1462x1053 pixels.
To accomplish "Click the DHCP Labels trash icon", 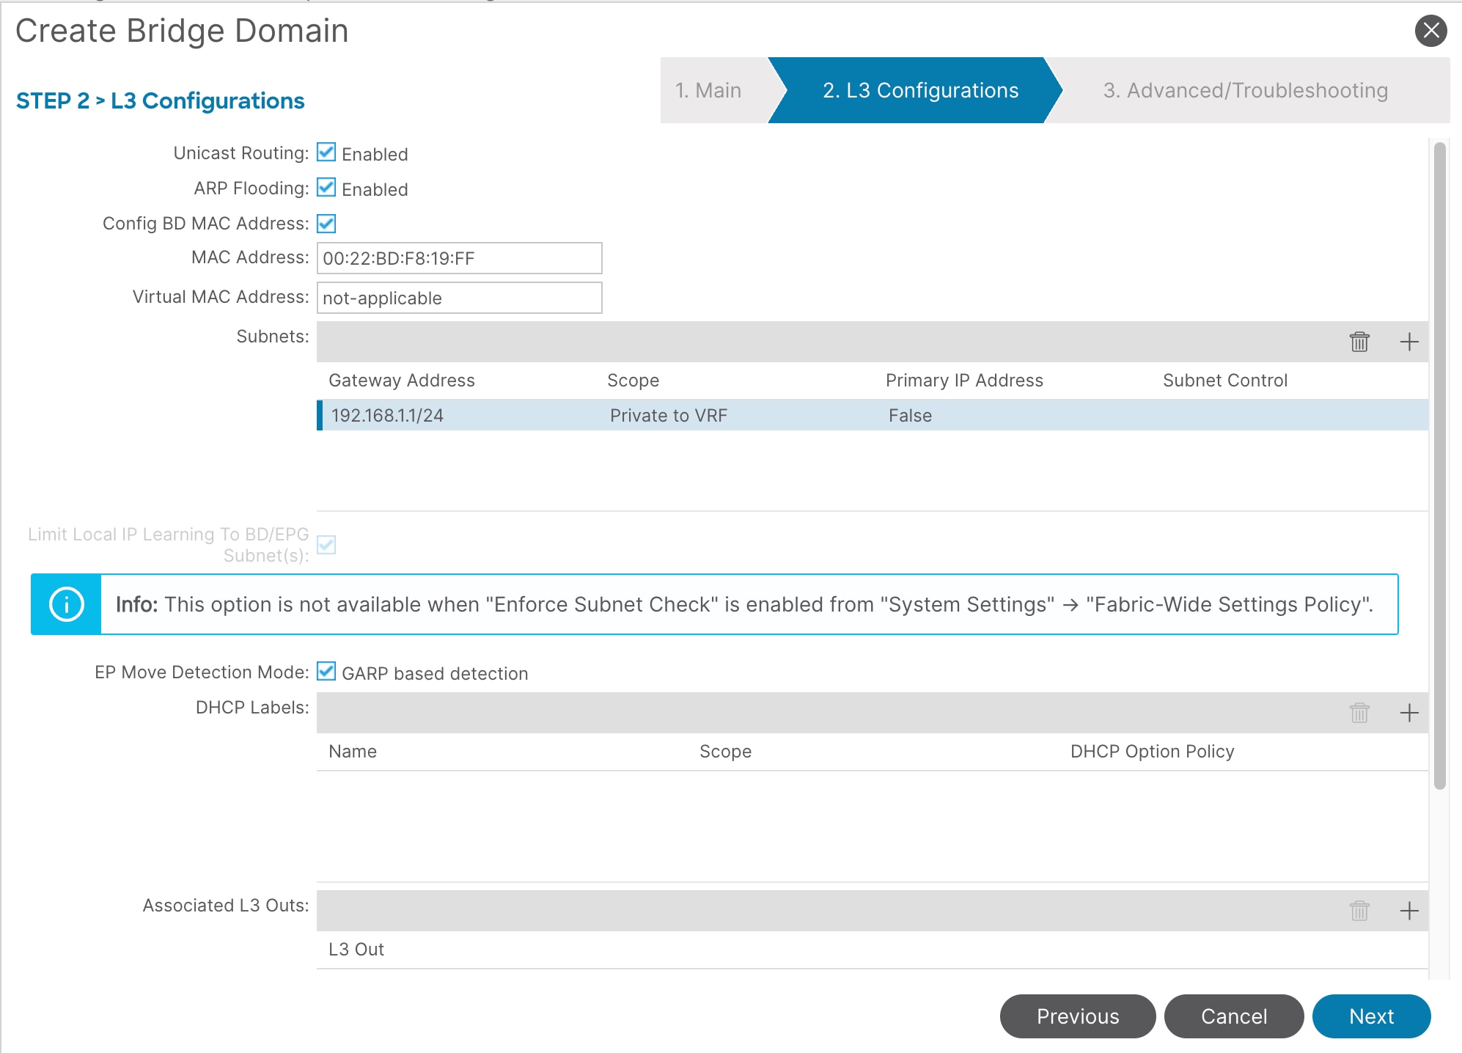I will pos(1359,713).
